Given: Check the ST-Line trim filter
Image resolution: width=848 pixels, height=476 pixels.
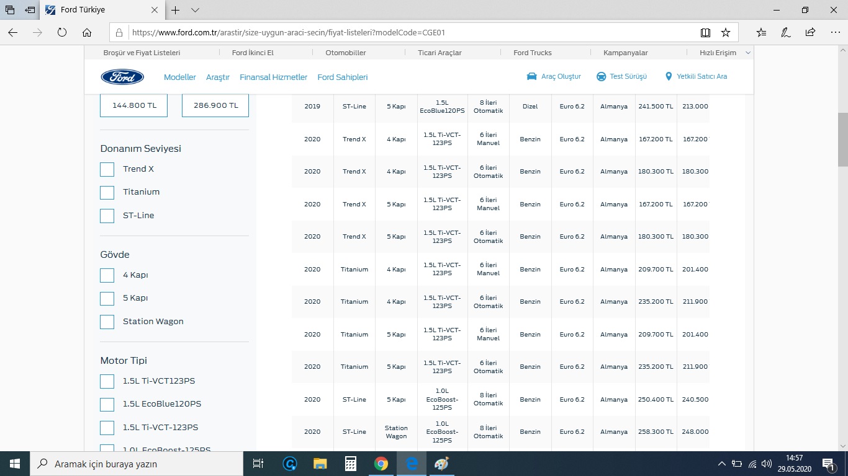Looking at the screenshot, I should (x=107, y=216).
